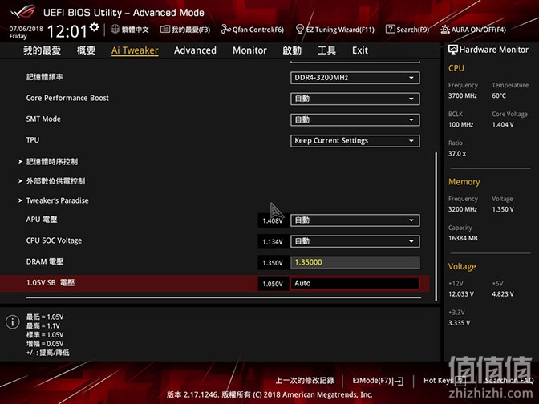Click the 1.05V SB 電壓 row label
Viewport: 539px width, 404px height.
tap(51, 283)
